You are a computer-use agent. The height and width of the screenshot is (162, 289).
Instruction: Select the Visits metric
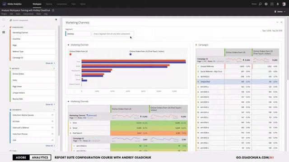33,80
